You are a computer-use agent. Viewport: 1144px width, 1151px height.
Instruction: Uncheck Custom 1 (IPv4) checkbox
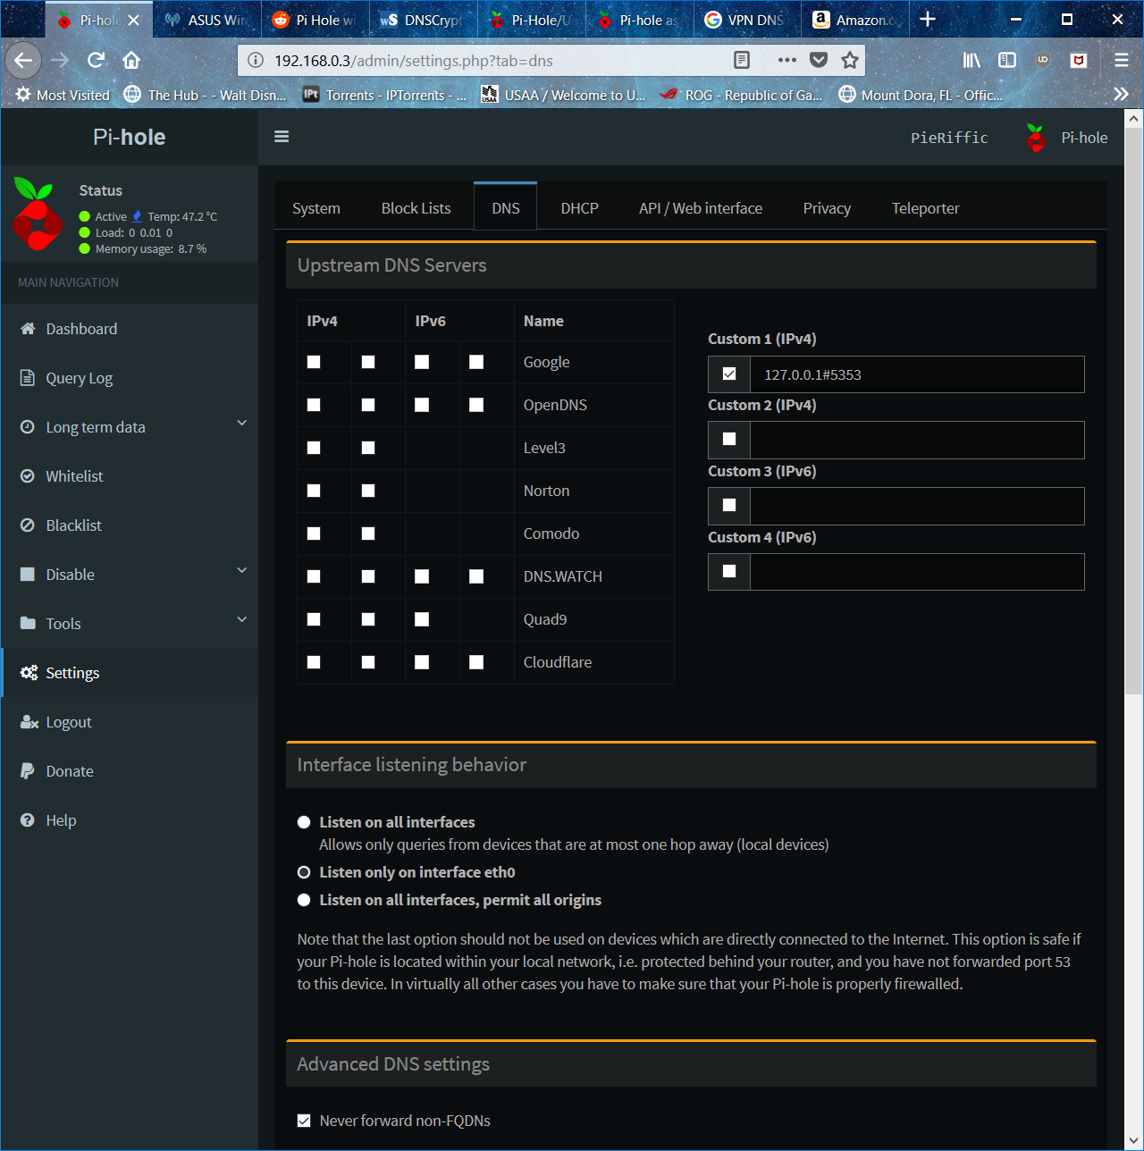[x=729, y=374]
